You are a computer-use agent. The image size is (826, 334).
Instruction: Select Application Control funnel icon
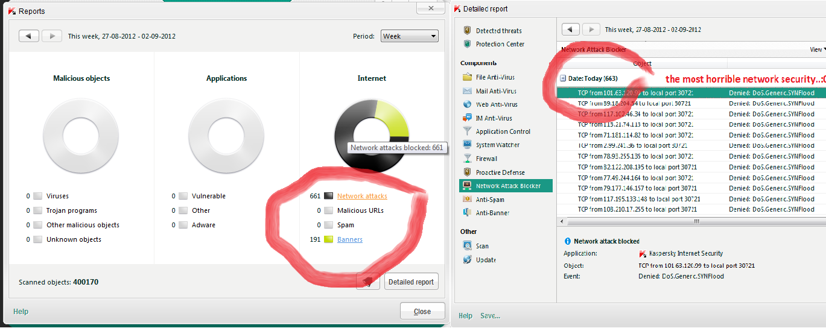467,131
